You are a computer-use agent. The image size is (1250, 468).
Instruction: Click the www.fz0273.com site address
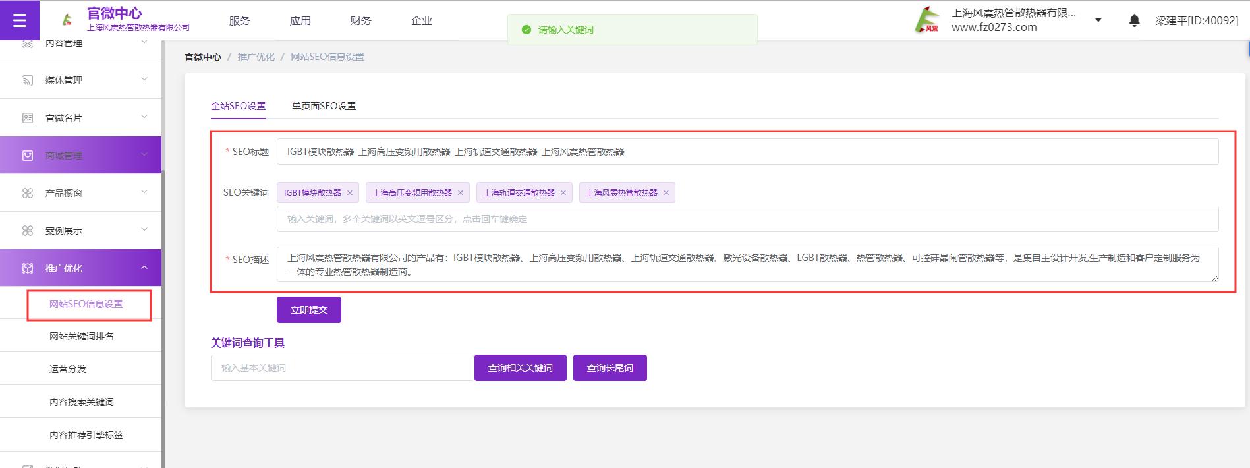click(x=994, y=28)
